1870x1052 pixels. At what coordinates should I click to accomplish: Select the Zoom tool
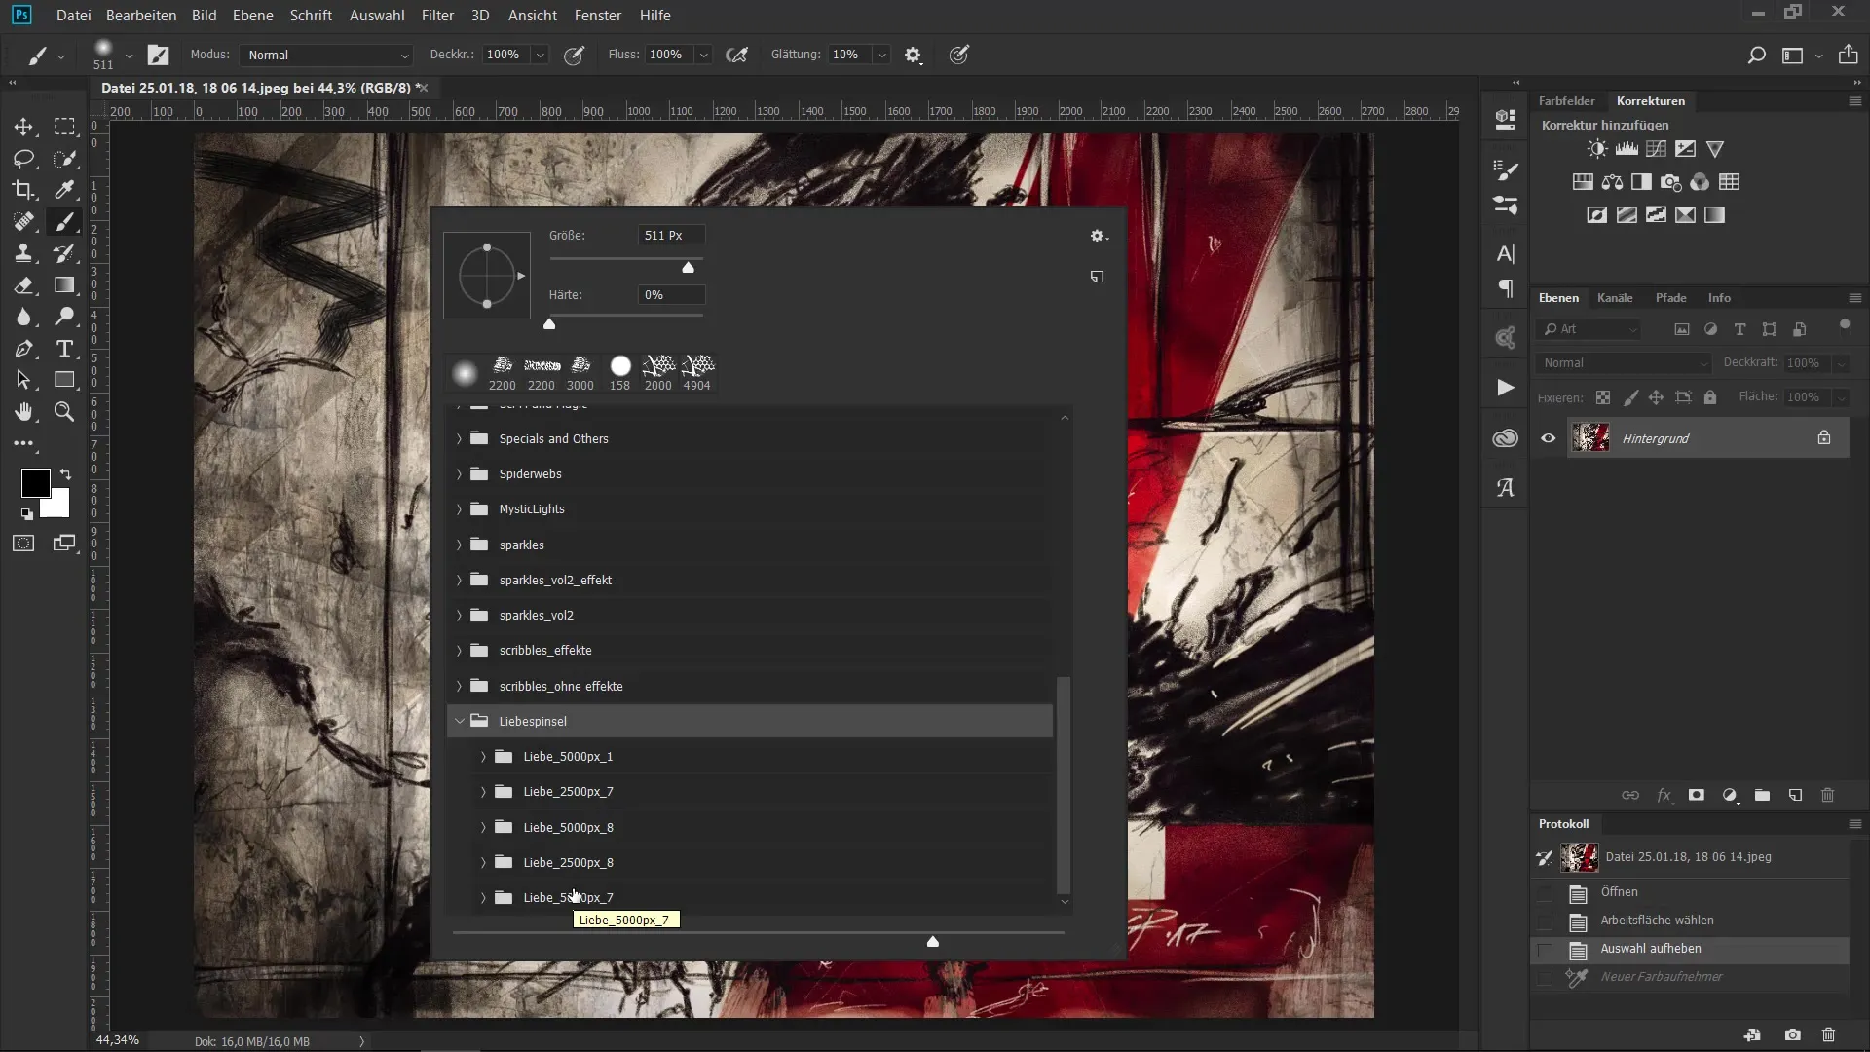click(x=64, y=412)
